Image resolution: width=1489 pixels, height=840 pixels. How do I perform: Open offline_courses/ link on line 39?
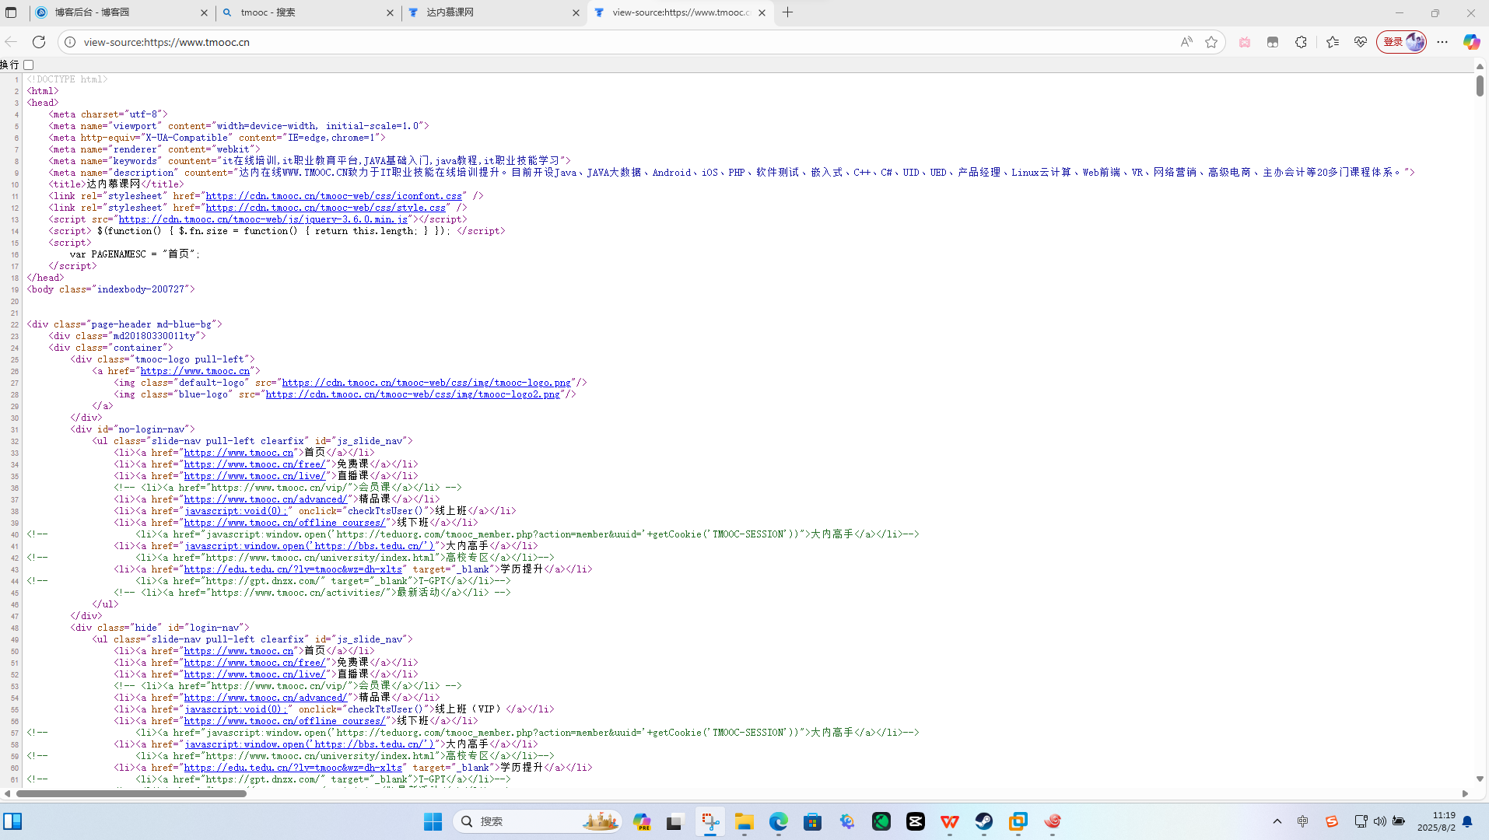pyautogui.click(x=285, y=523)
